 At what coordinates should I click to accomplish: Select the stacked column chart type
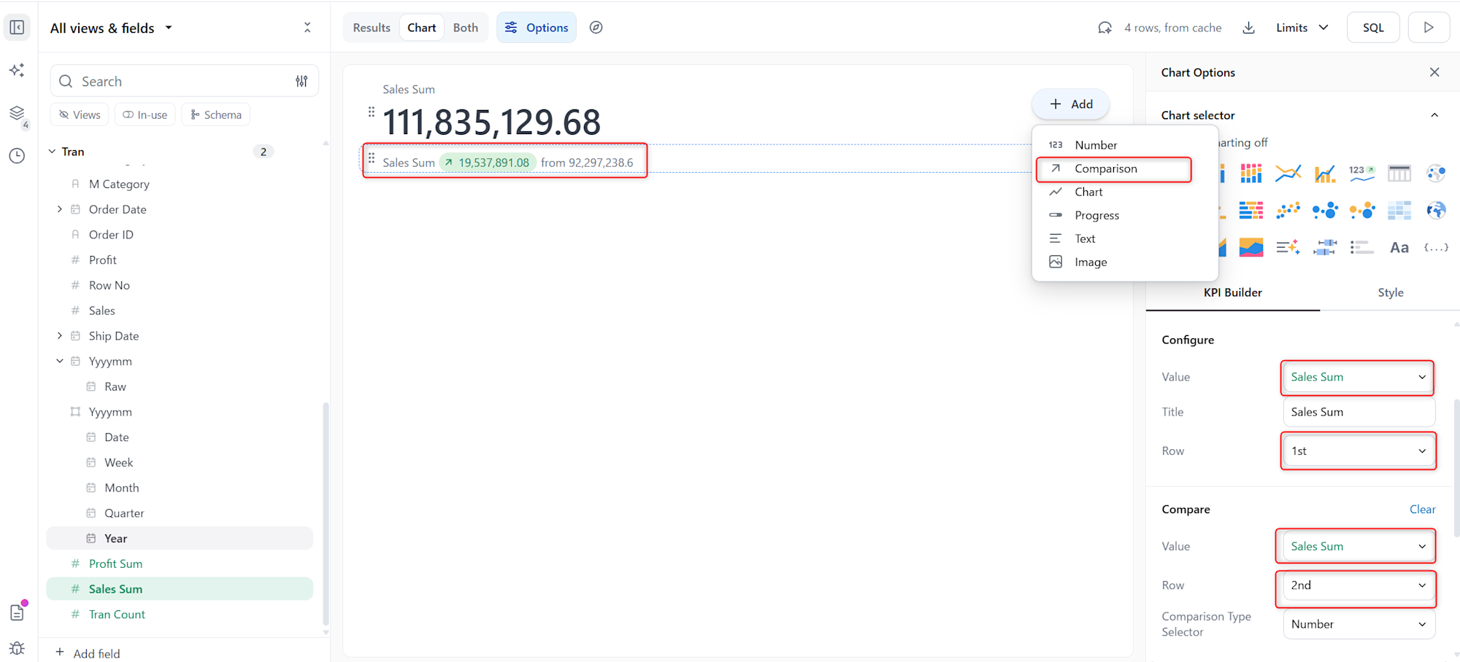1251,174
